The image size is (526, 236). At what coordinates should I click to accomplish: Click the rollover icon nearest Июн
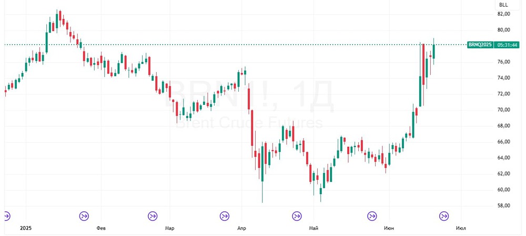(372, 216)
